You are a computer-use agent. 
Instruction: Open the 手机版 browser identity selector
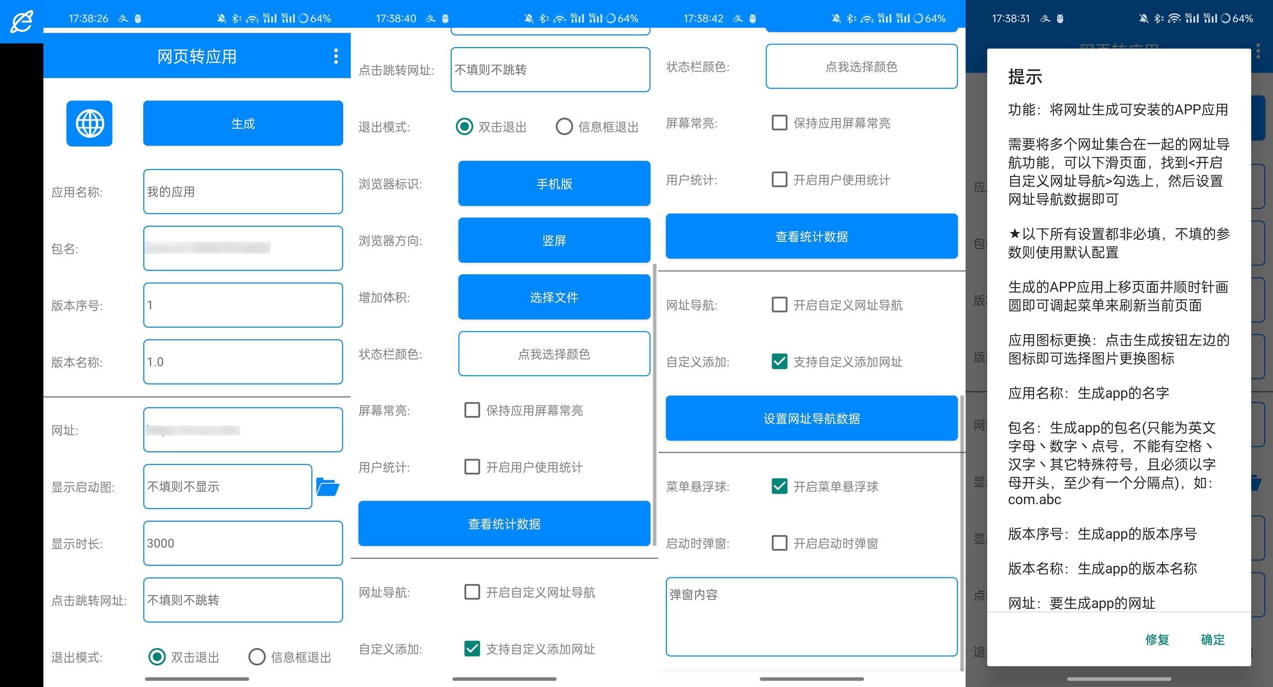pos(554,184)
